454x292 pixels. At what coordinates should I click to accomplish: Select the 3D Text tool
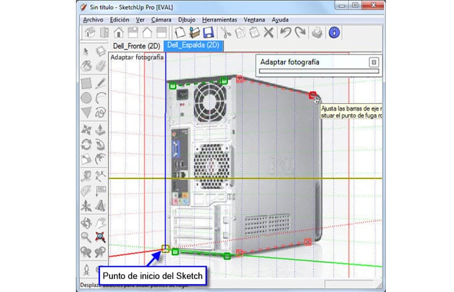[101, 206]
